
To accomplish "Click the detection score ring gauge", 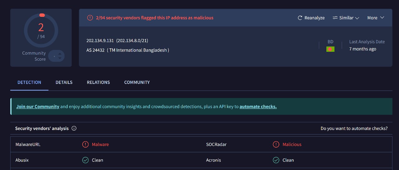I will pyautogui.click(x=41, y=30).
